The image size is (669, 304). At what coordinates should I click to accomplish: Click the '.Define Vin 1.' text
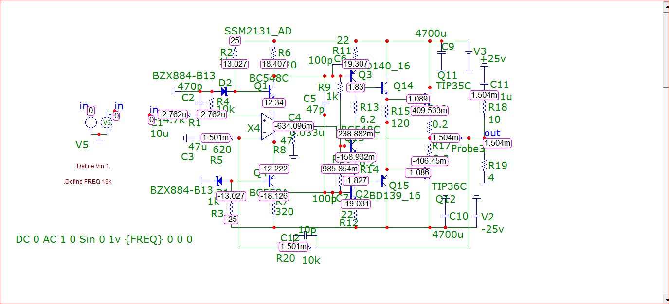coord(92,166)
